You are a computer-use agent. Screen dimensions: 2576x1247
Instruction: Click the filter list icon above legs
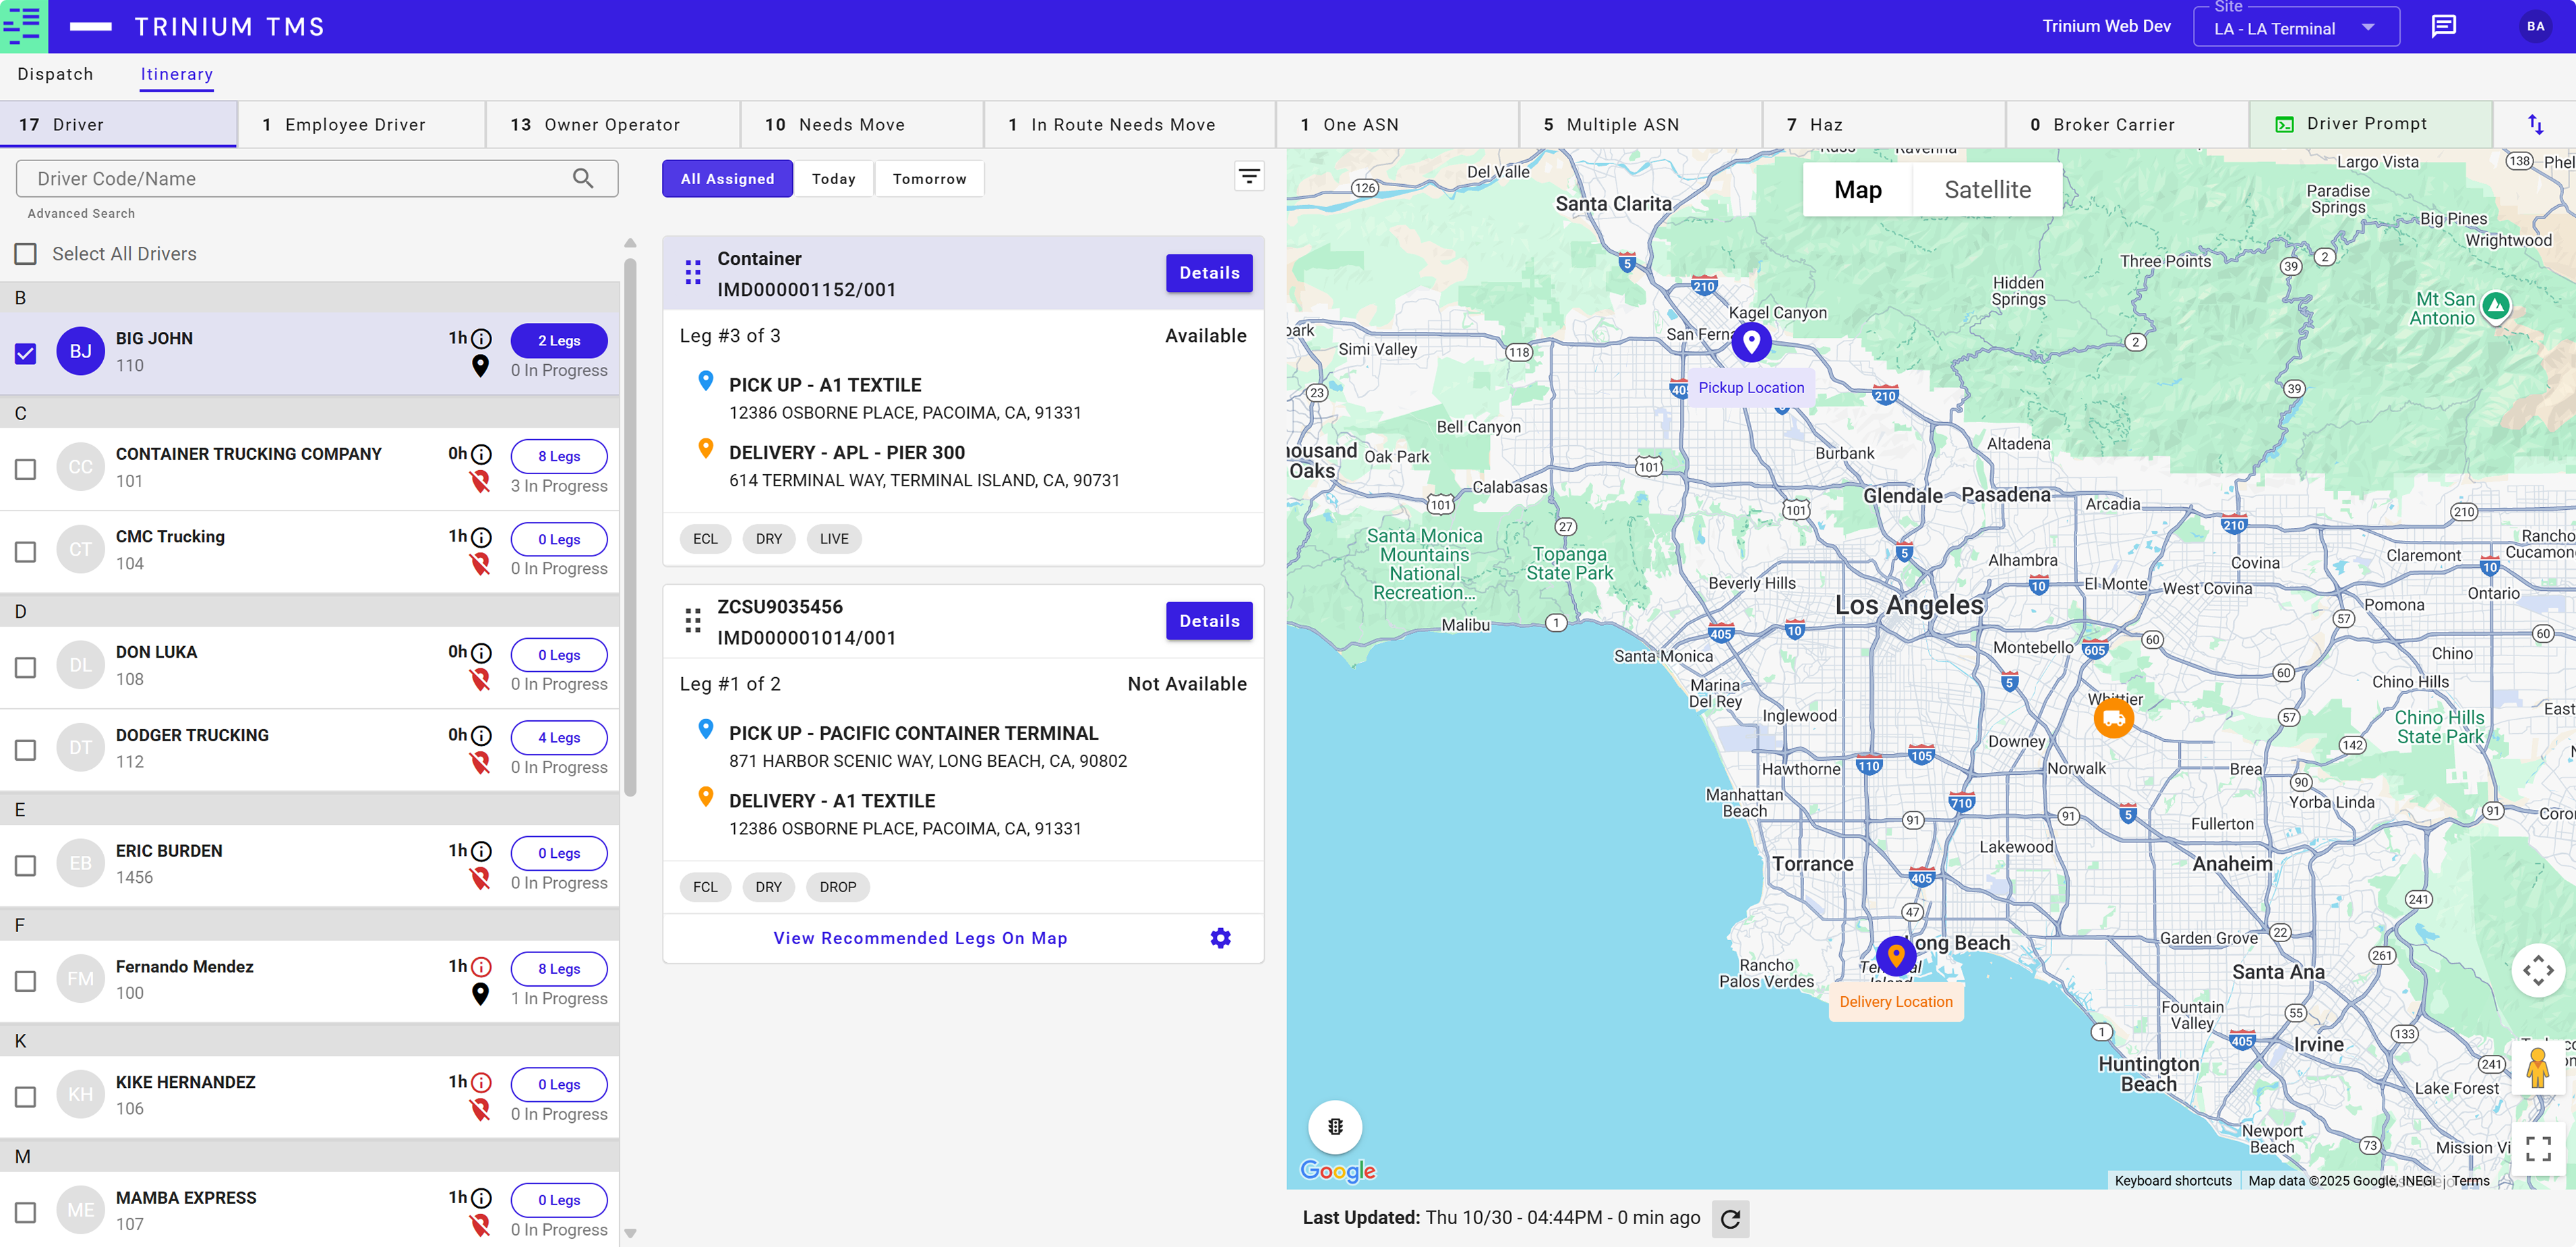pyautogui.click(x=1248, y=177)
